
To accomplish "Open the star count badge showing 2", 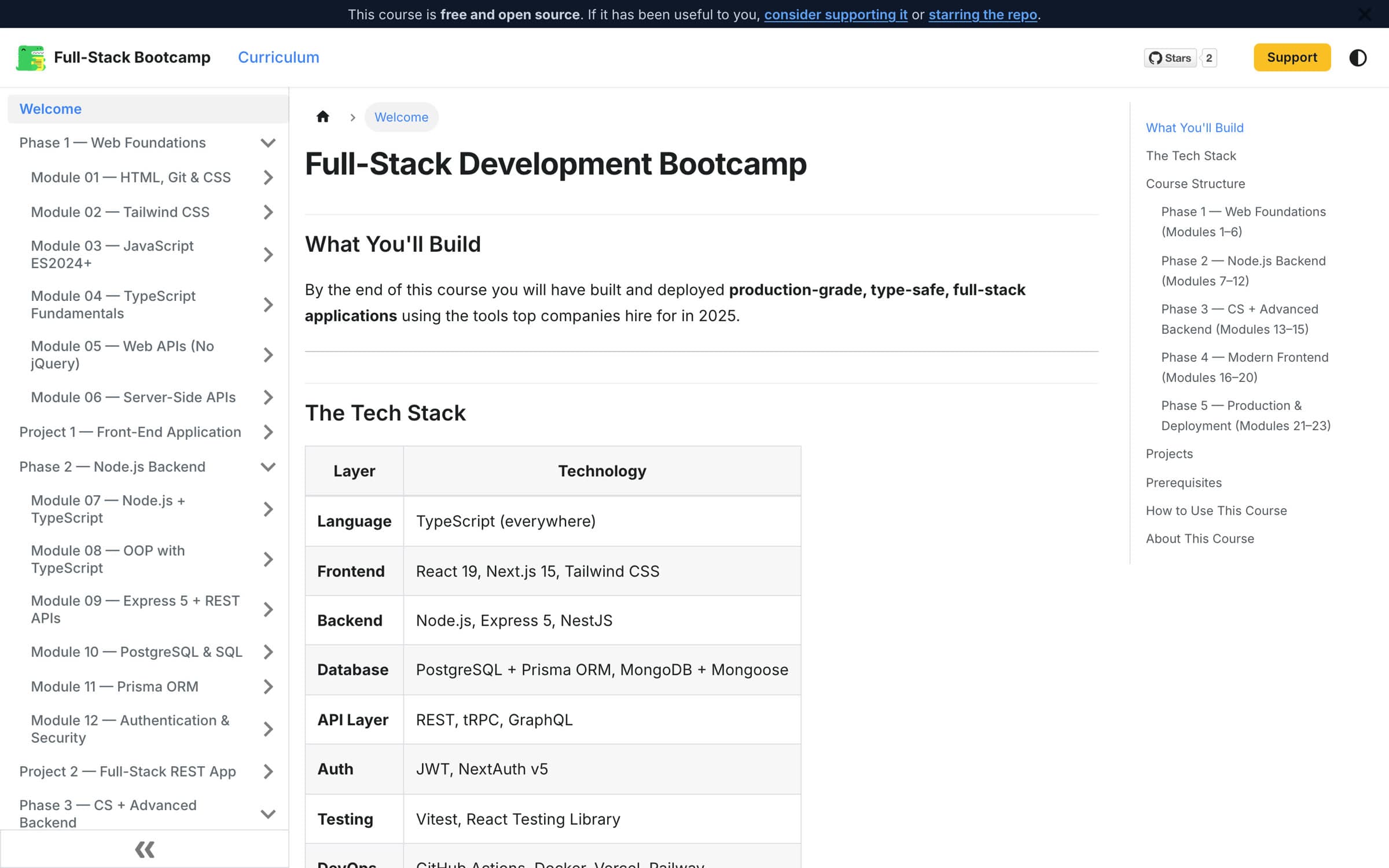I will click(1209, 58).
